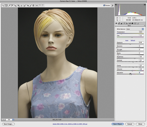The image size is (147, 127).
Task: Click the Auto tone link
Action: [127, 40]
